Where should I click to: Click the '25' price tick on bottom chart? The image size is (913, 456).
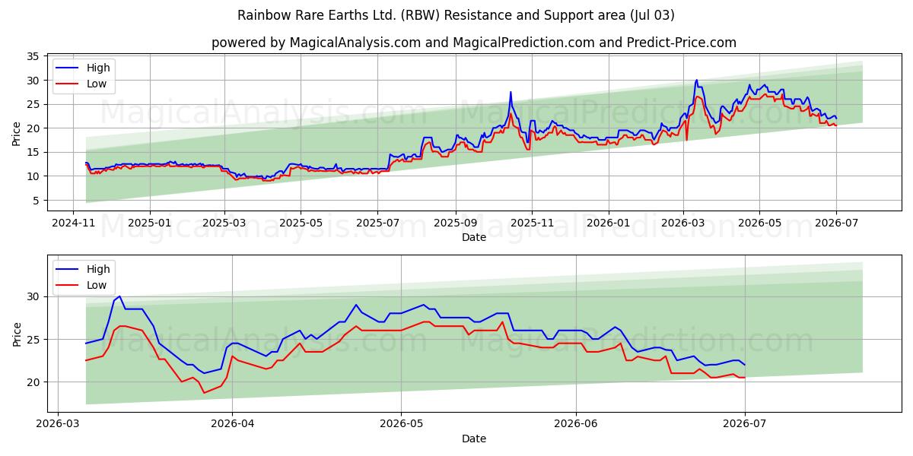tap(33, 339)
